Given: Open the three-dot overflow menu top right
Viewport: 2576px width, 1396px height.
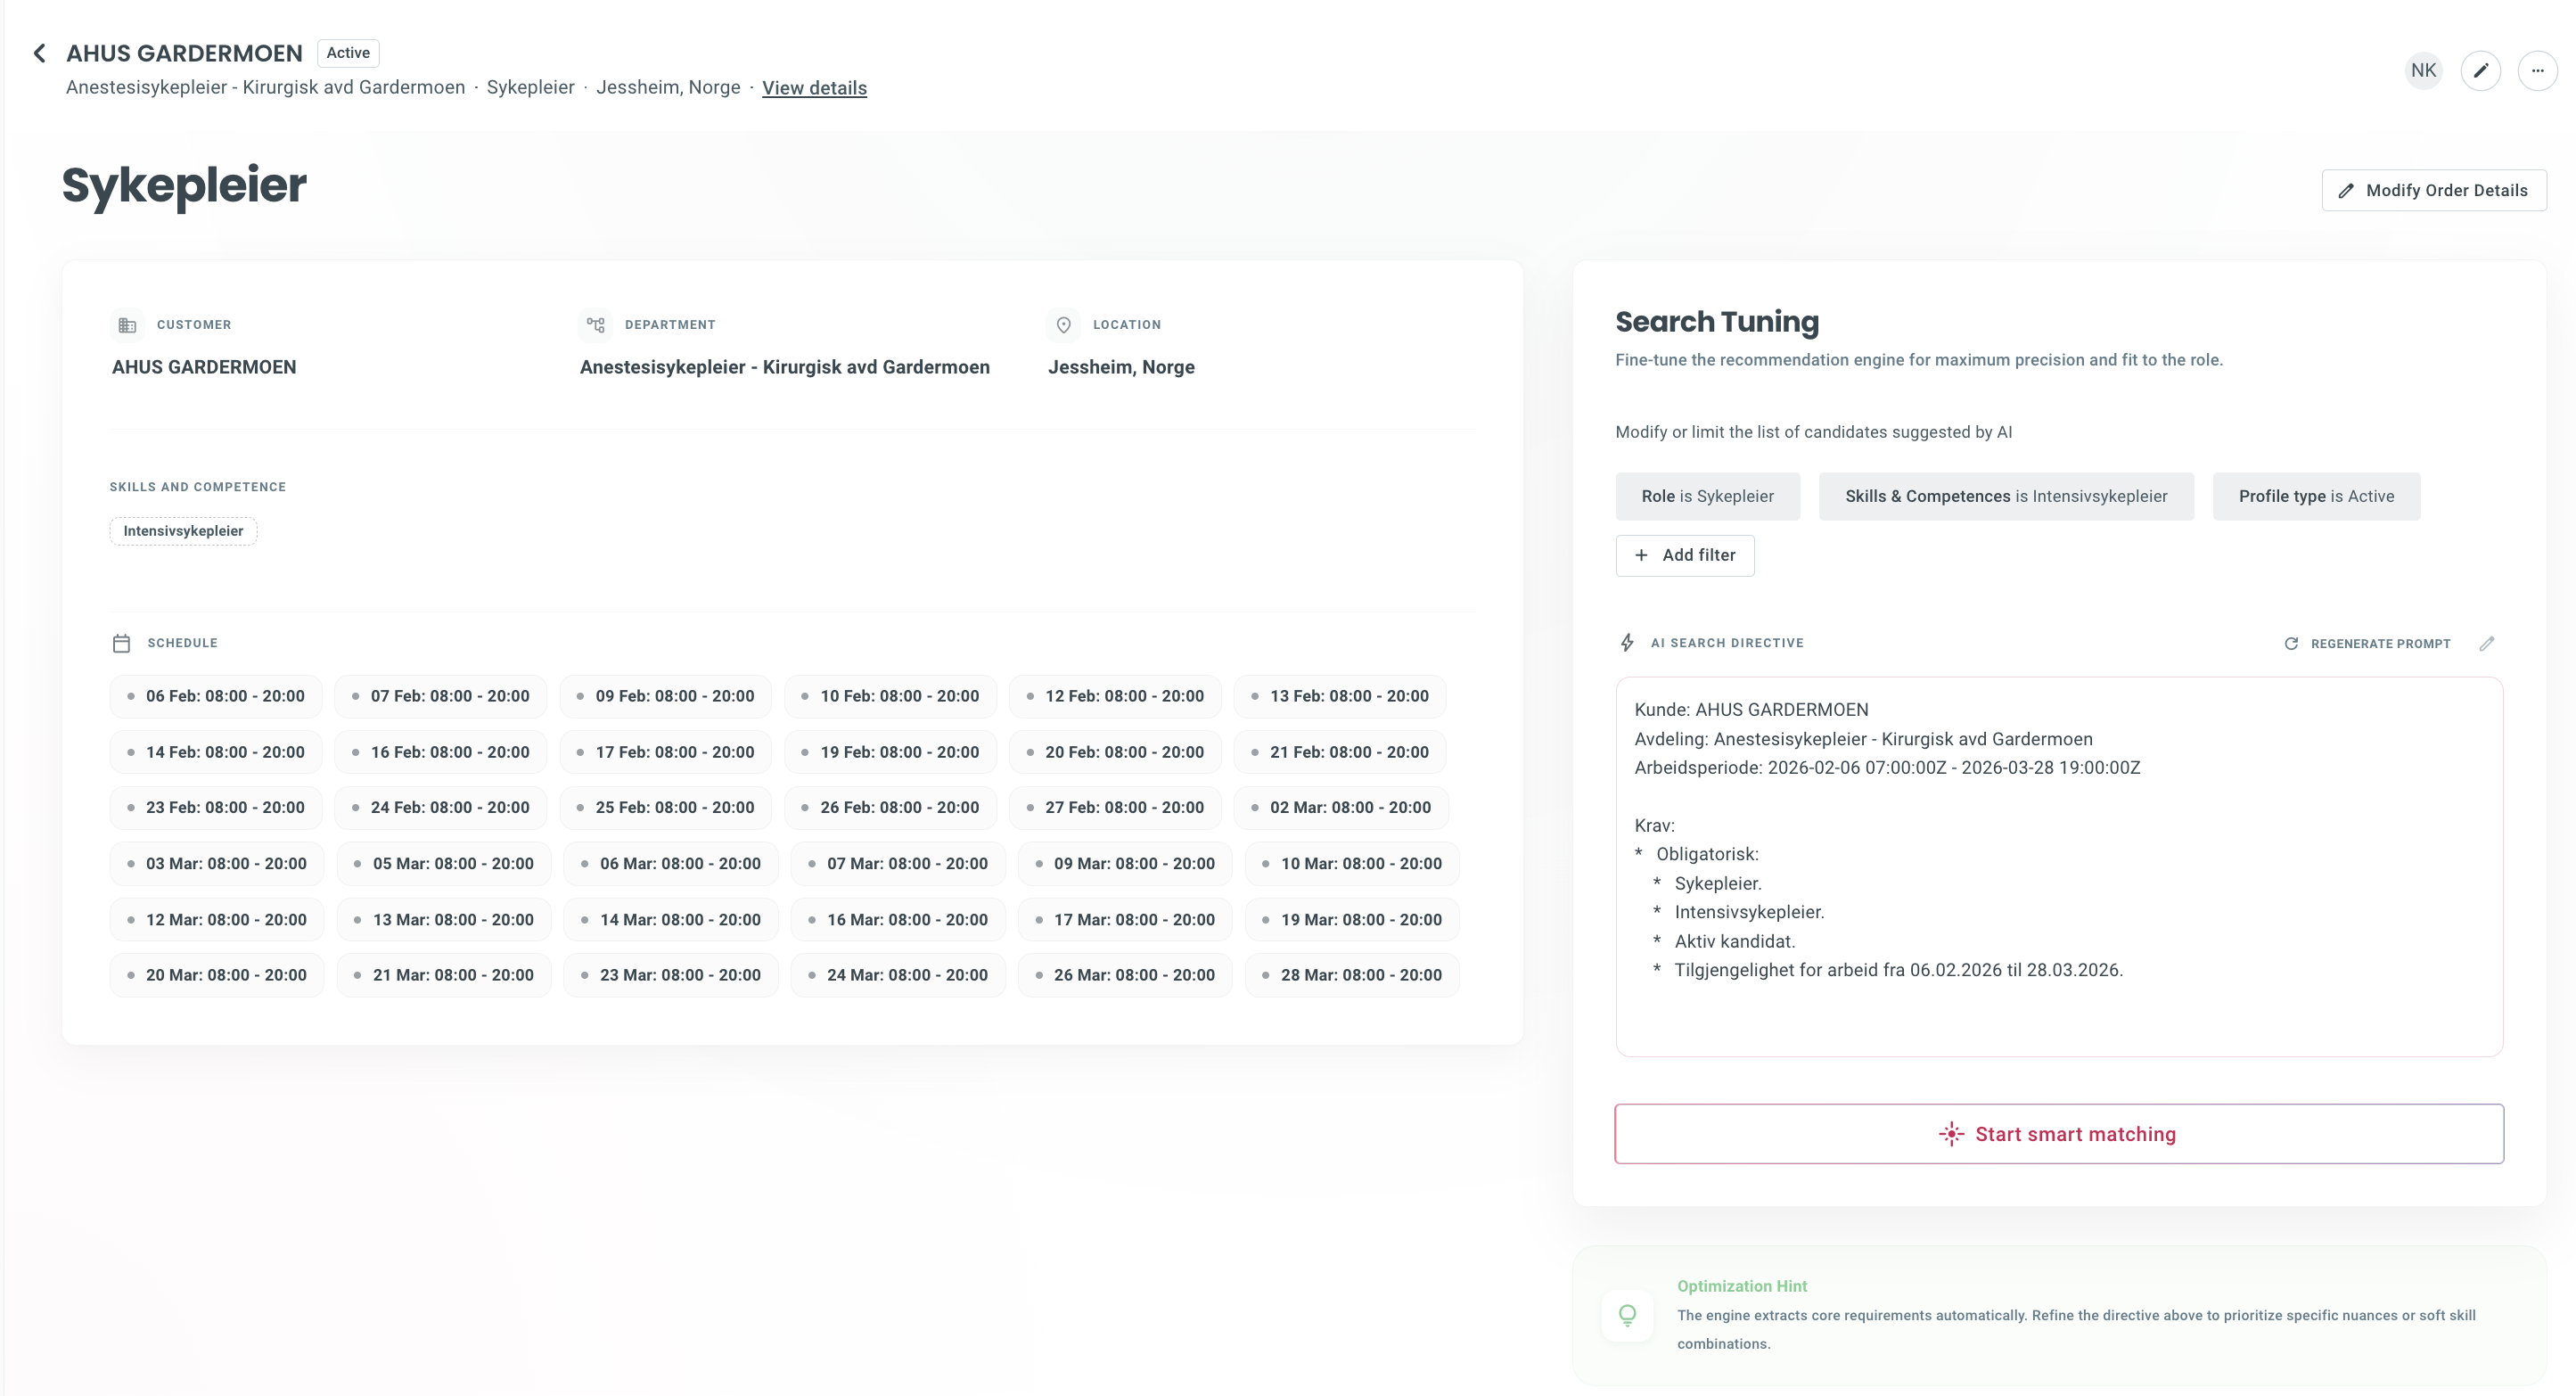Looking at the screenshot, I should (2537, 70).
